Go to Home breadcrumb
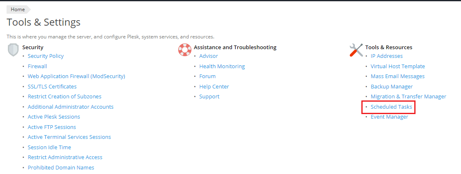The image size is (461, 174). (18, 10)
